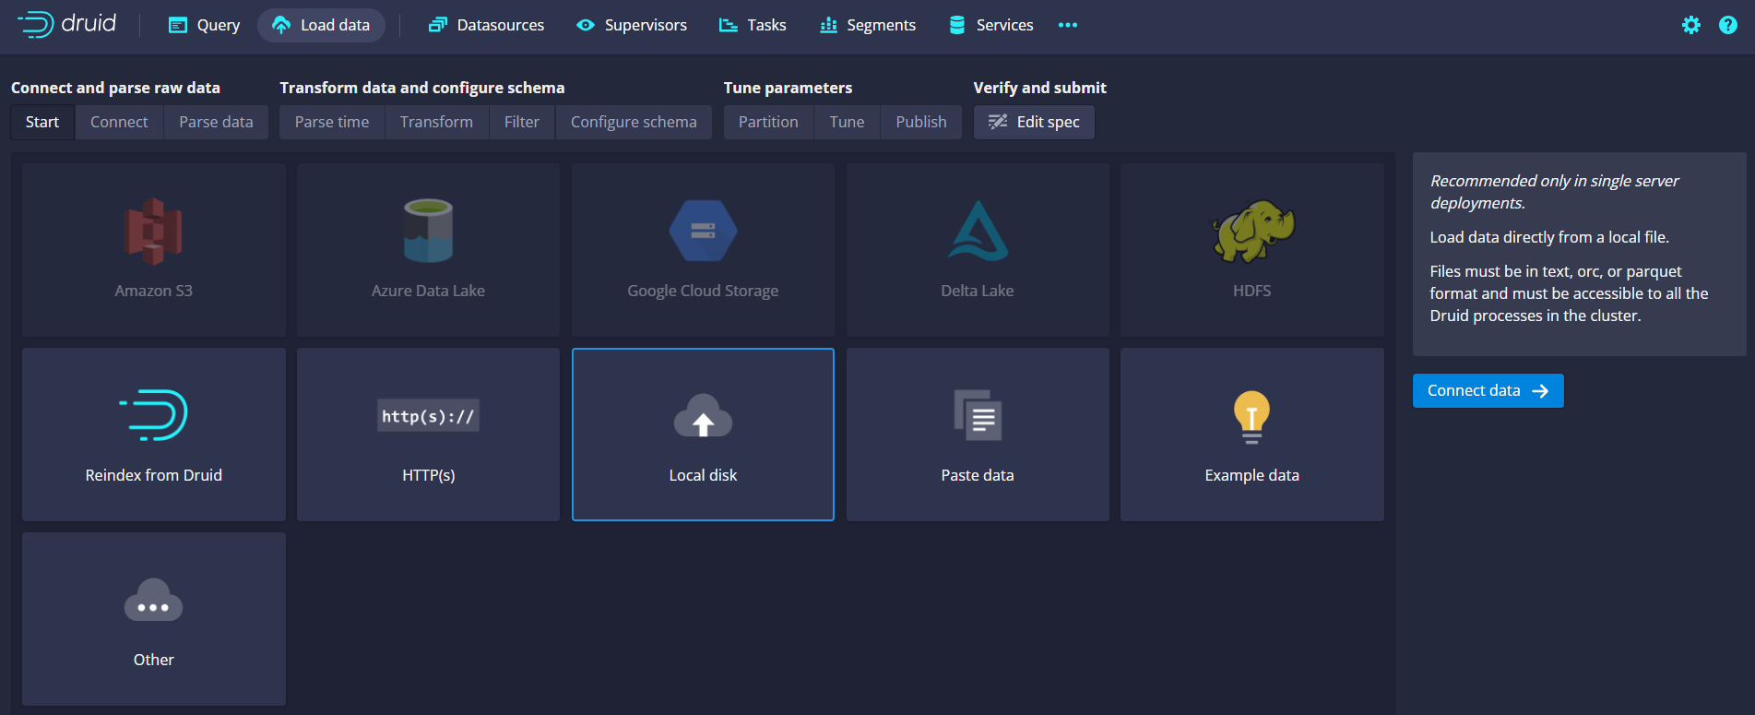Pick the Example data lightbulb tile
1755x715 pixels.
coord(1251,435)
